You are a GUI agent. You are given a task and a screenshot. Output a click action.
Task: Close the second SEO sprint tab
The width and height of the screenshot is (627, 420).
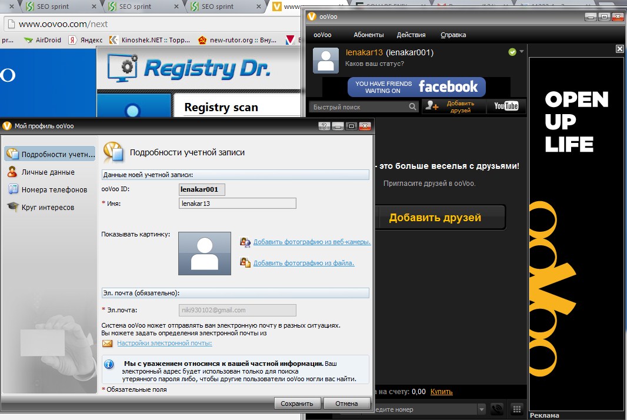coord(176,6)
